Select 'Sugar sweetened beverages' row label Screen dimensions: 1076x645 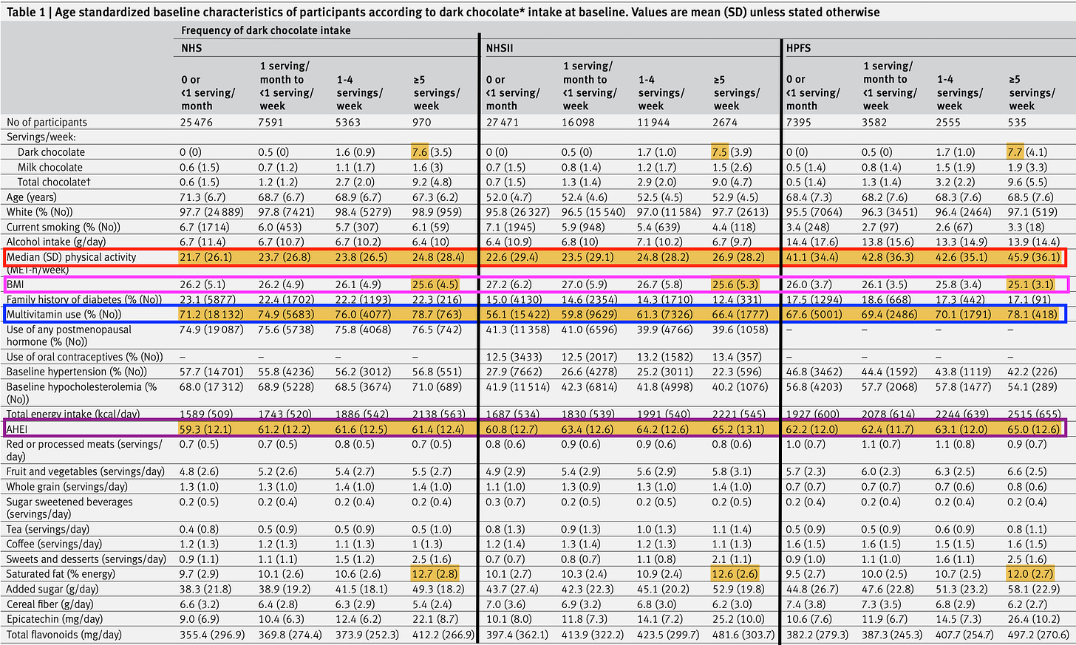[x=69, y=508]
